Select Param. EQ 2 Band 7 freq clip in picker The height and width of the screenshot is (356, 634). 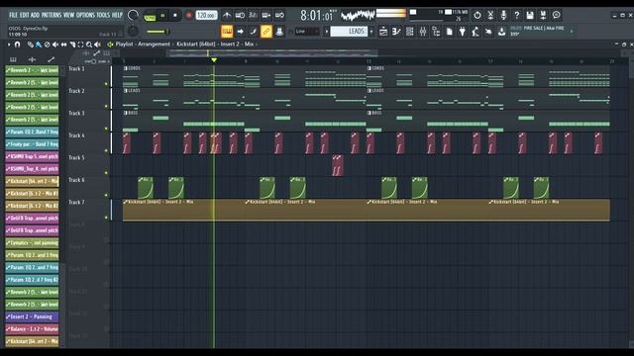[32, 132]
